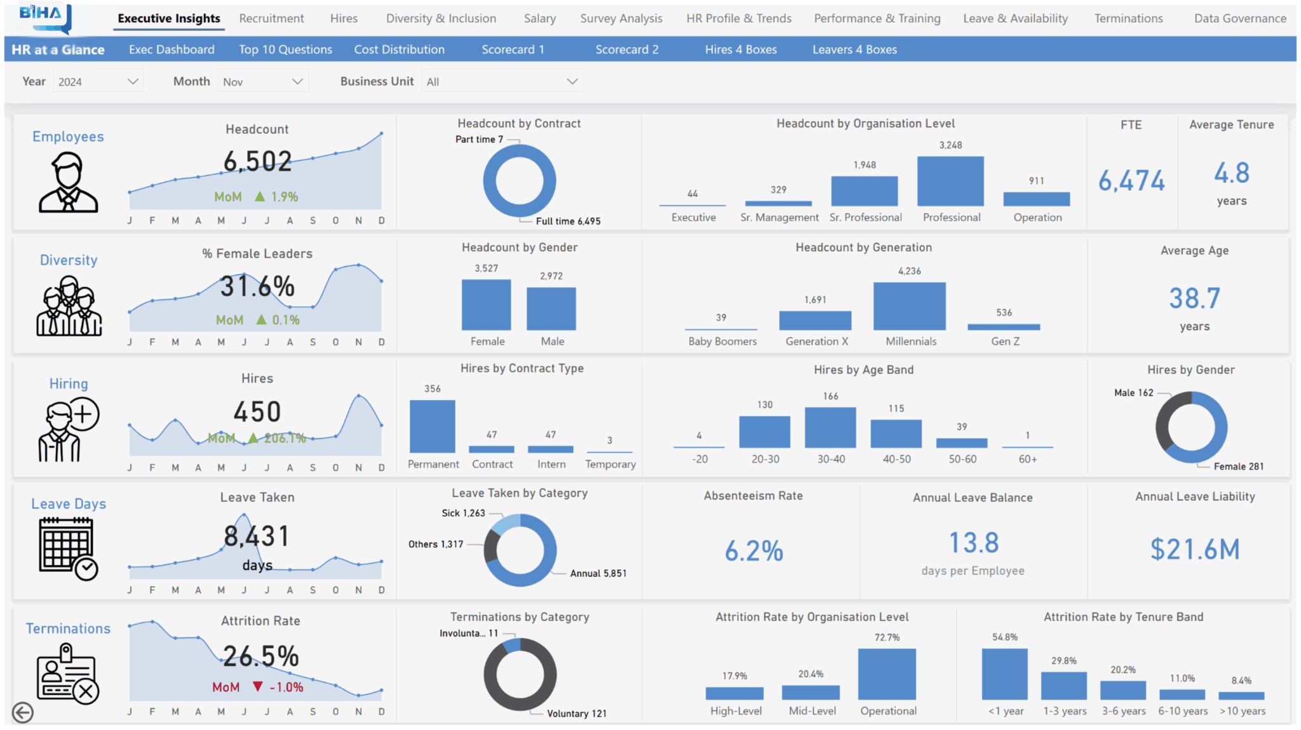Click the Leave Days calendar icon

pyautogui.click(x=69, y=548)
